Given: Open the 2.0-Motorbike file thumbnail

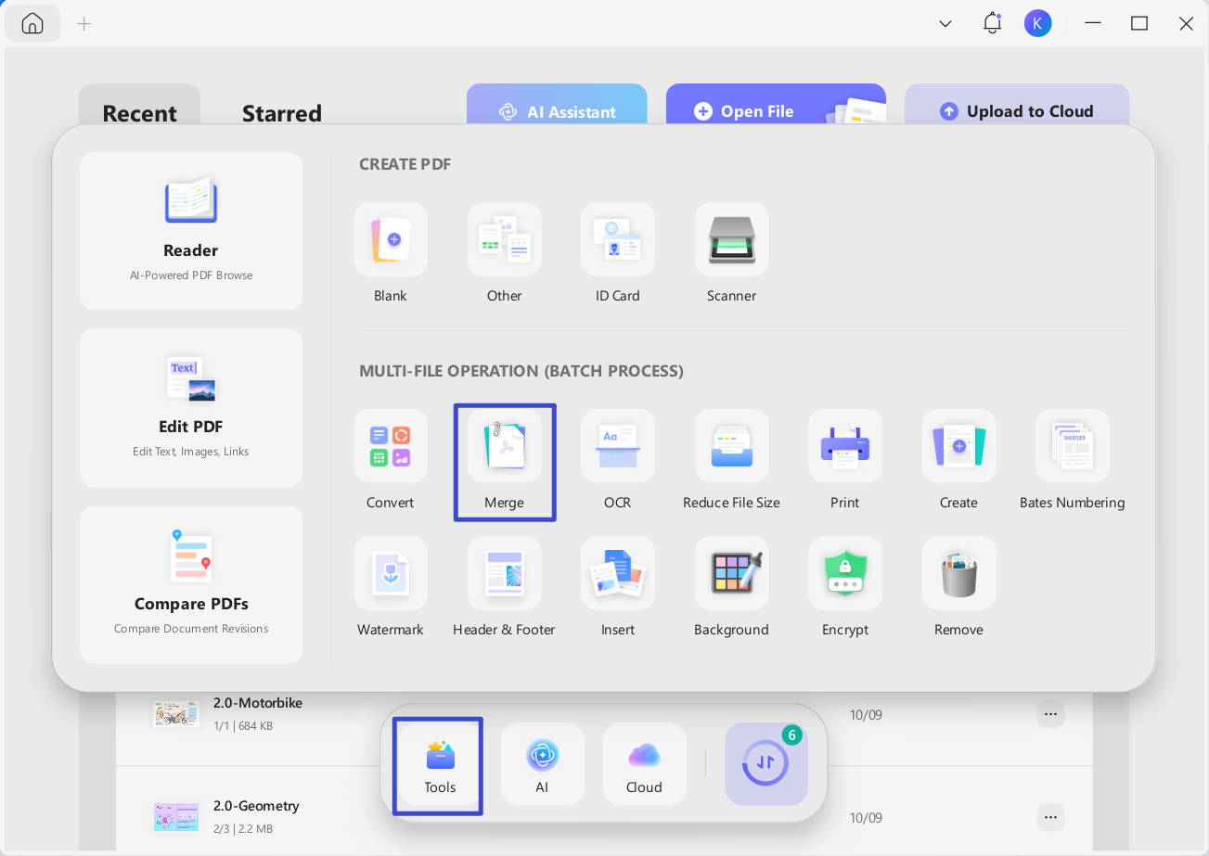Looking at the screenshot, I should [176, 713].
